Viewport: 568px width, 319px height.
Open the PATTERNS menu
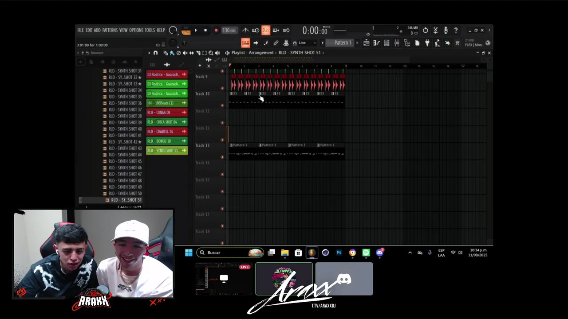(x=110, y=30)
